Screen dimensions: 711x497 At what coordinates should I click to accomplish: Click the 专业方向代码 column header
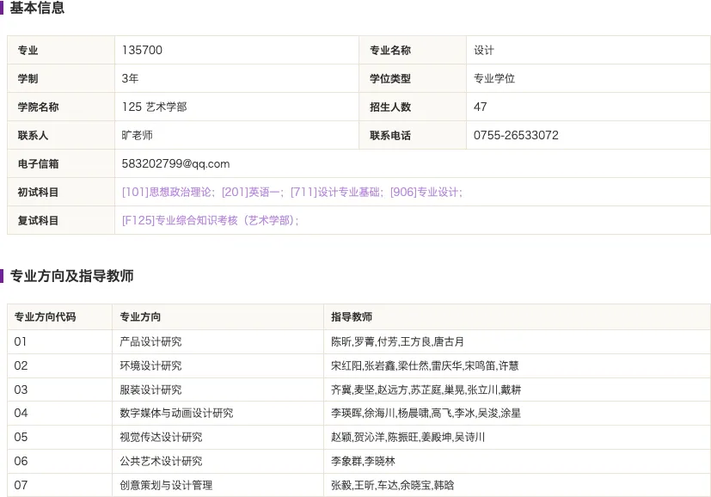45,317
